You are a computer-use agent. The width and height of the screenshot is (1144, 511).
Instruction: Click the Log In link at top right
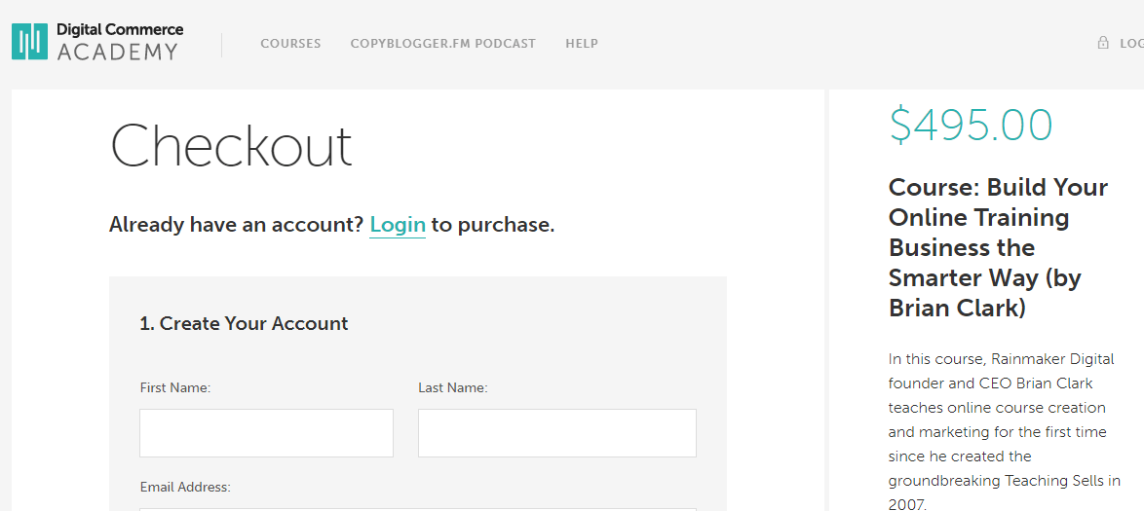click(x=1130, y=44)
